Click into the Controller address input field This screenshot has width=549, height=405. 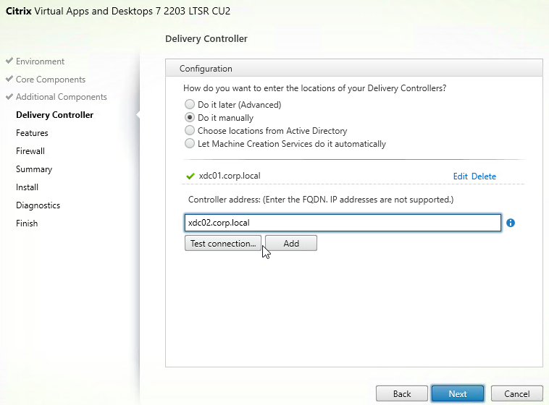click(x=343, y=223)
